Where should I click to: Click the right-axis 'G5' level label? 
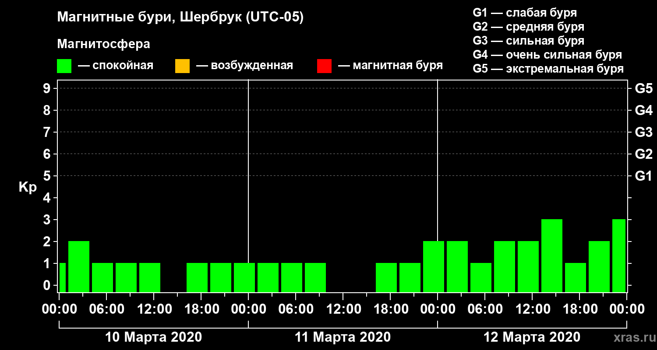tap(643, 88)
